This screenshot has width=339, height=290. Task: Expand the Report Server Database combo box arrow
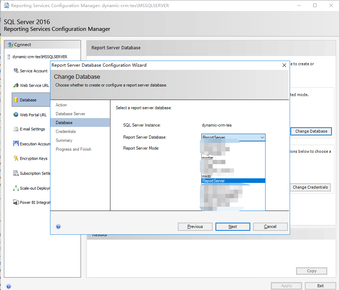pos(262,137)
